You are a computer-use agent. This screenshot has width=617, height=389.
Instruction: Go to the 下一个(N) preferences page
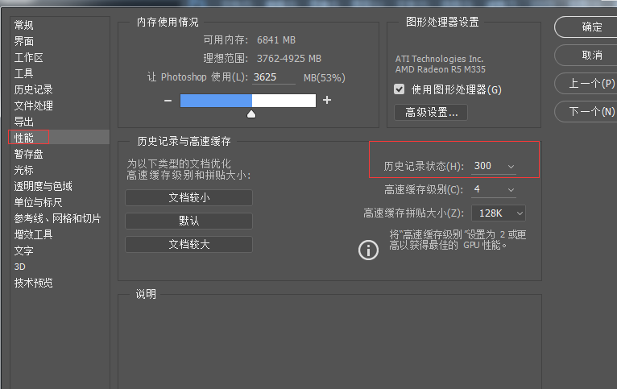tap(591, 112)
